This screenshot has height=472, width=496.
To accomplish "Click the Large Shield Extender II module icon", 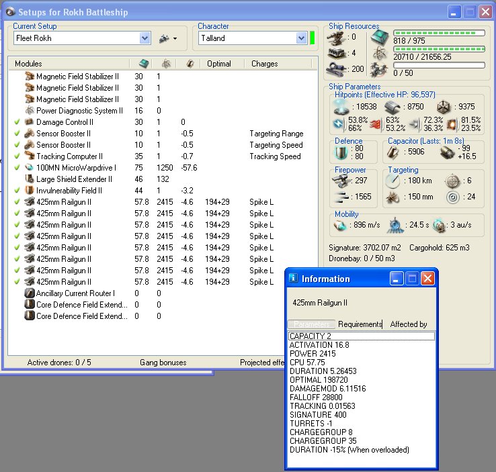I will tap(30, 179).
